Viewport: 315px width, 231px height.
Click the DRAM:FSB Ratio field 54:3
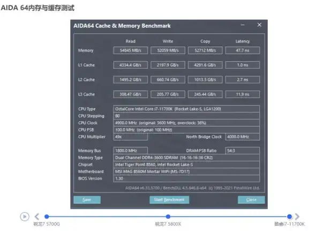click(243, 151)
